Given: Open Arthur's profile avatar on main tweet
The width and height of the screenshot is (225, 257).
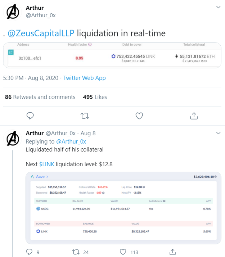Looking at the screenshot, I should [13, 12].
